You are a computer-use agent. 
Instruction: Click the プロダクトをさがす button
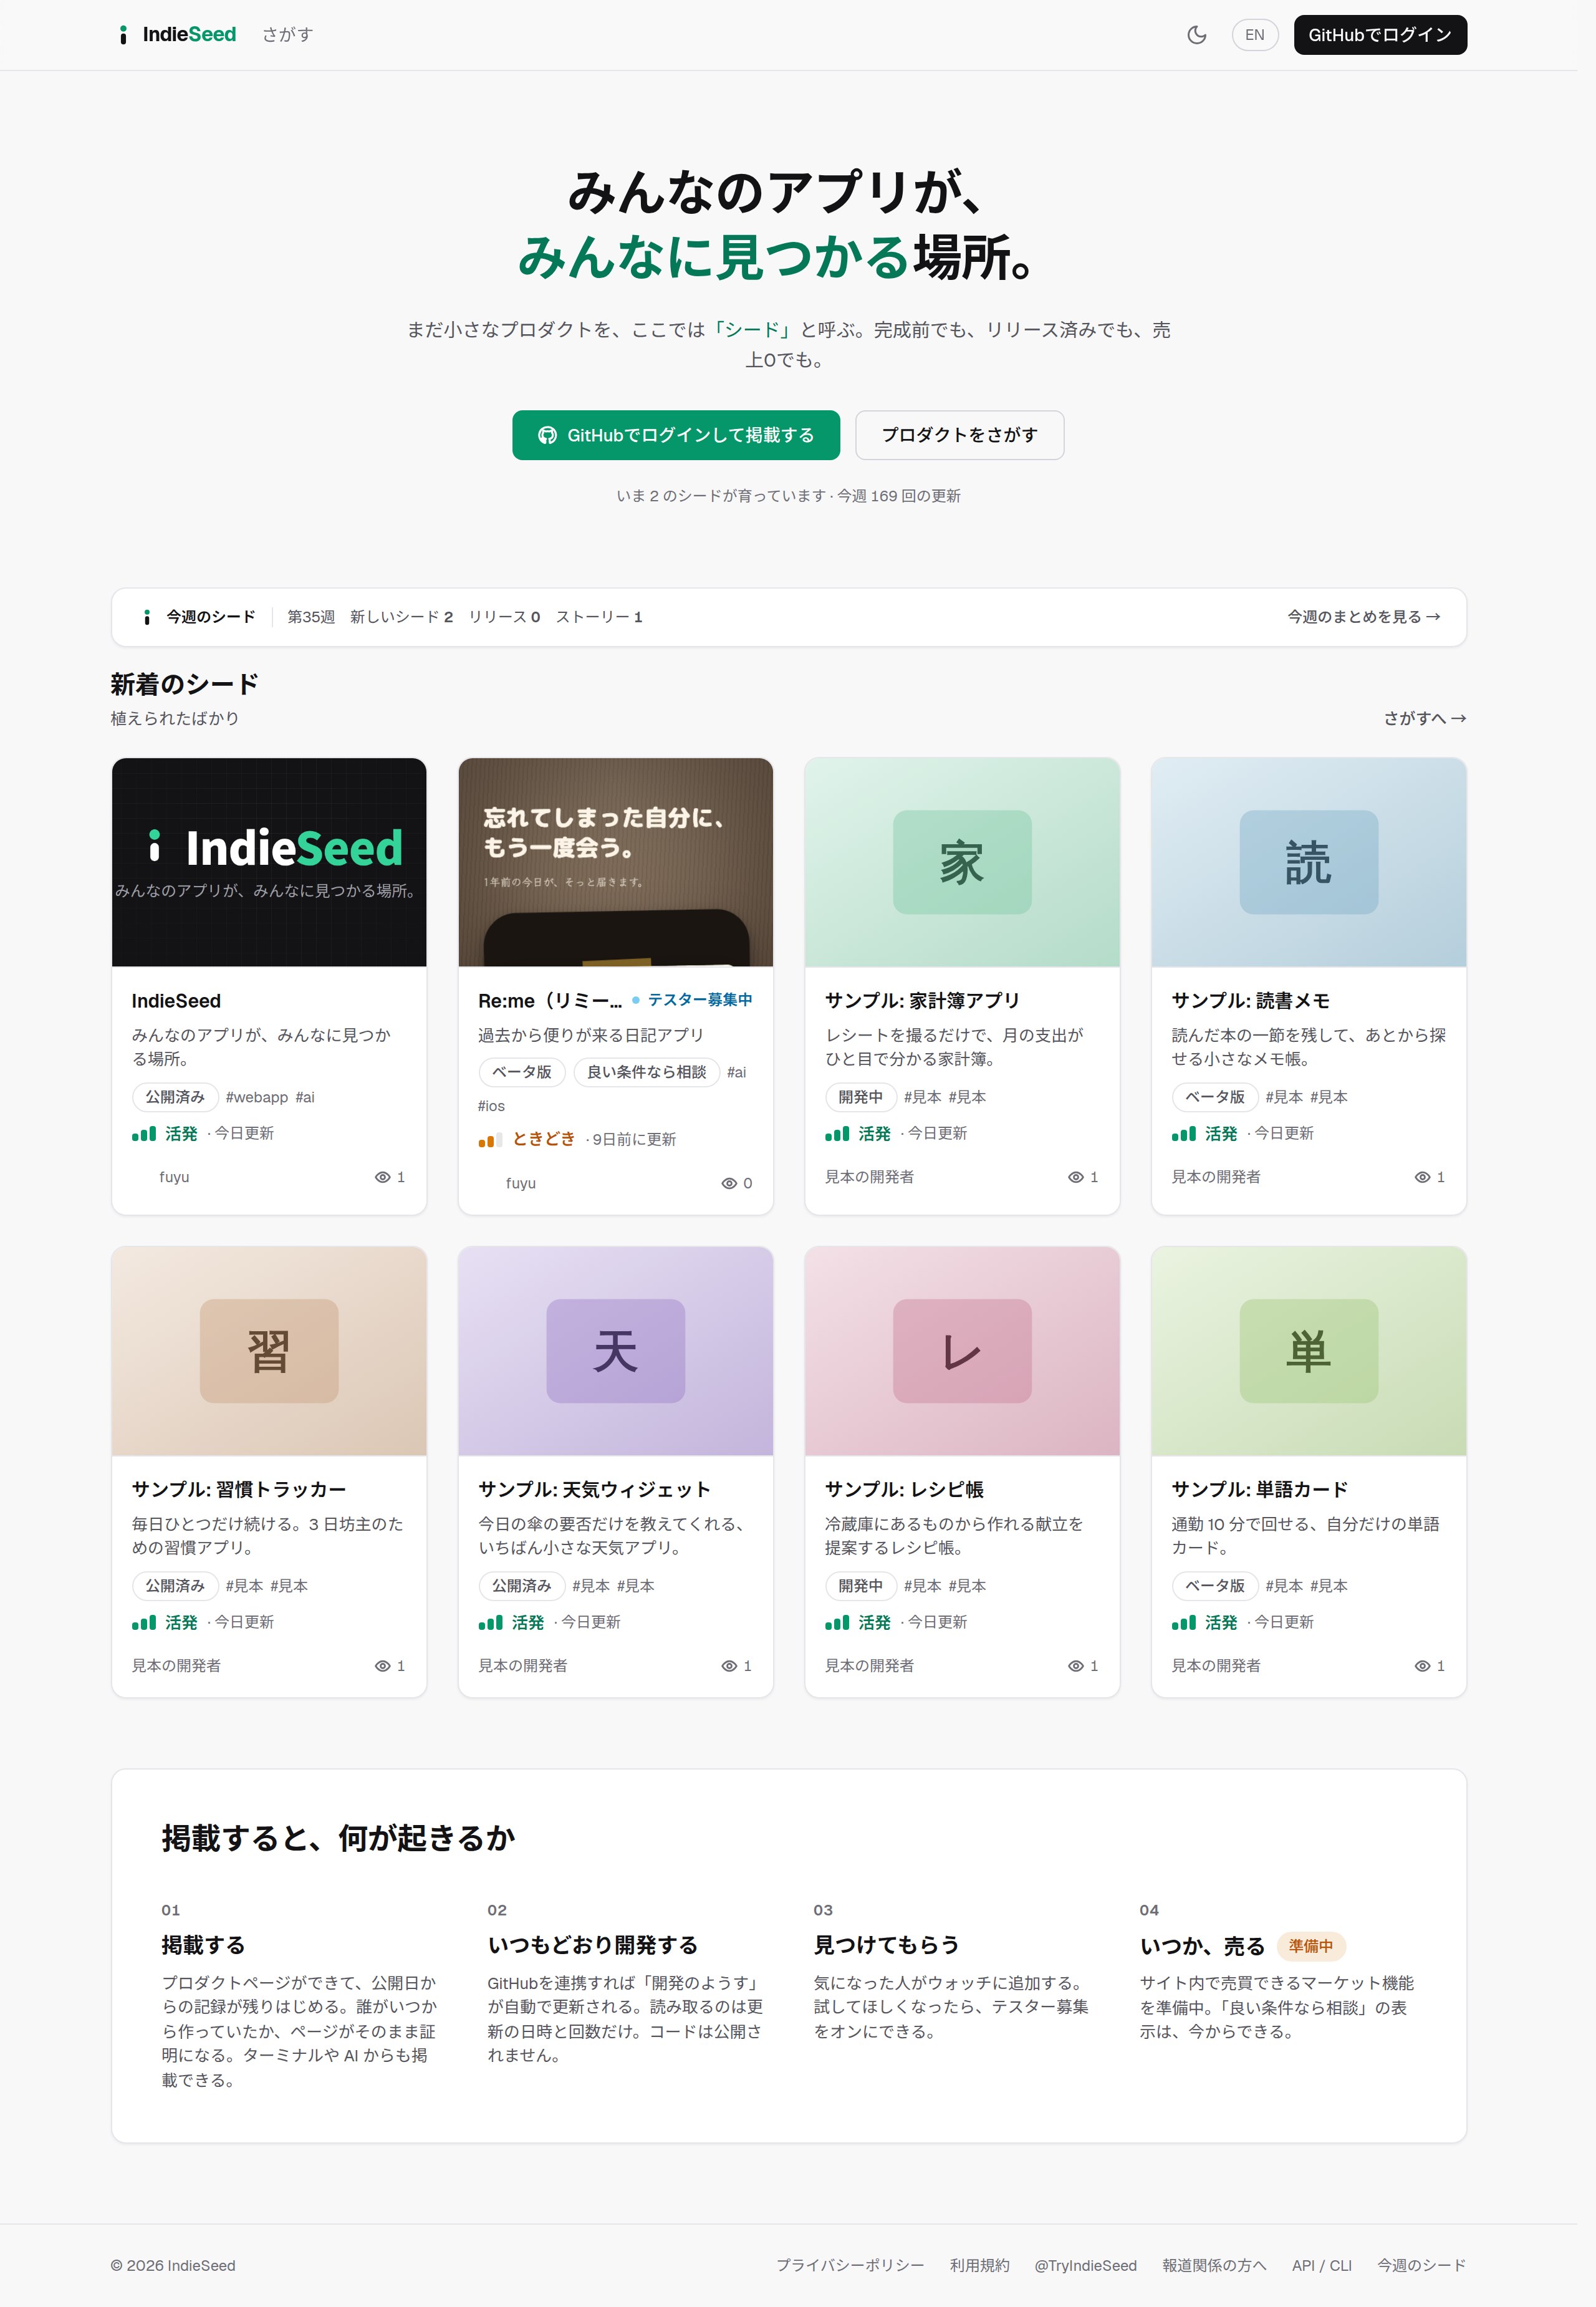(x=959, y=435)
